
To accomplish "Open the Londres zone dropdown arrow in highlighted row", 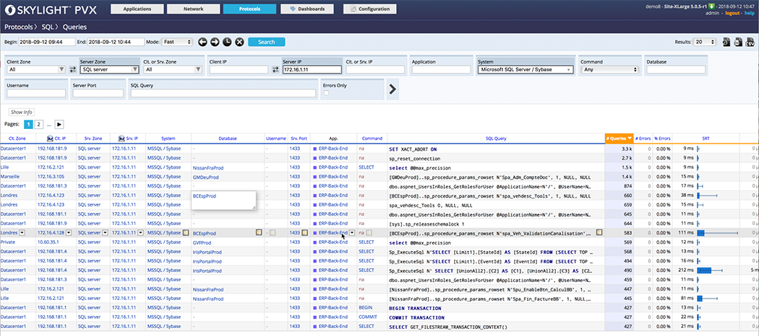I will [x=22, y=233].
